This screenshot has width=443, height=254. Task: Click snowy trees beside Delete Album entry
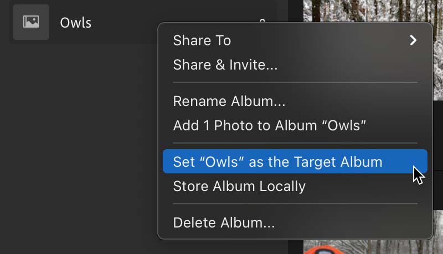click(438, 225)
